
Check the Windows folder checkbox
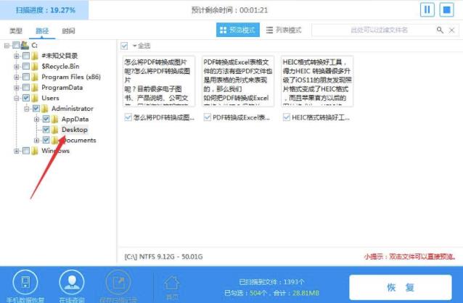(x=26, y=151)
